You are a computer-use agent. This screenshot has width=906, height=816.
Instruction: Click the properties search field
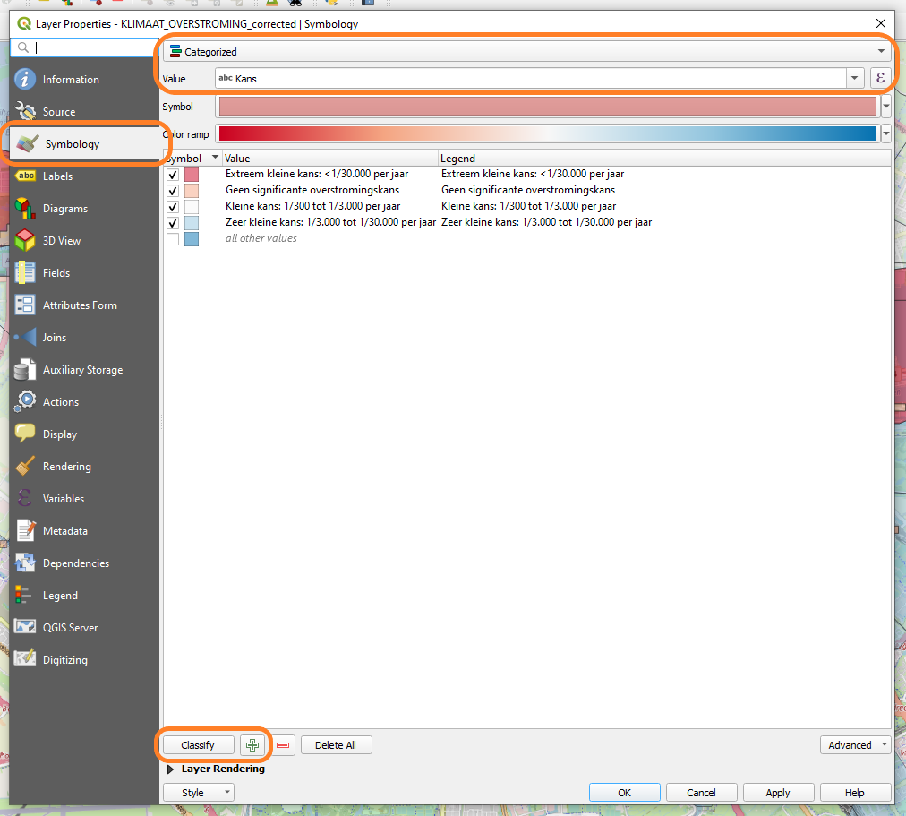(85, 47)
